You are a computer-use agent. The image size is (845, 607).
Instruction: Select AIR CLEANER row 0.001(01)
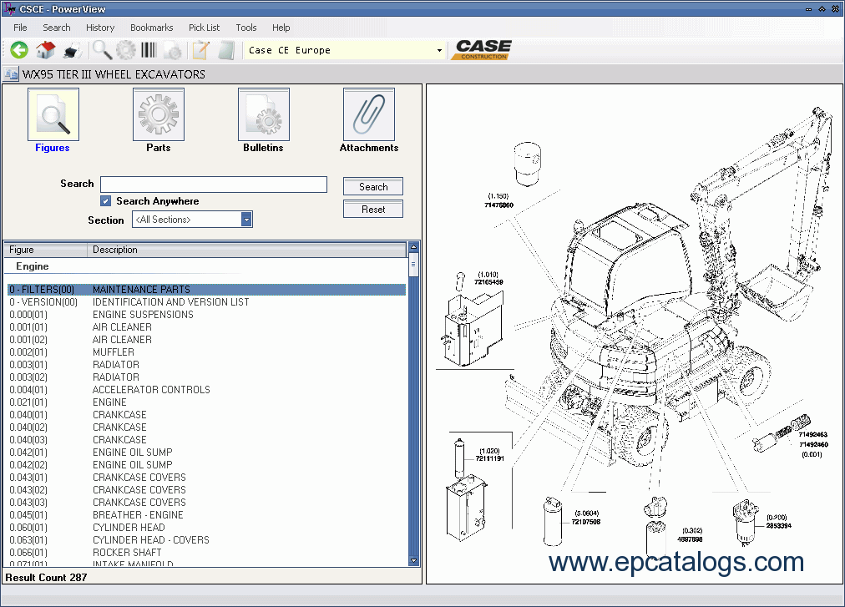coord(206,326)
